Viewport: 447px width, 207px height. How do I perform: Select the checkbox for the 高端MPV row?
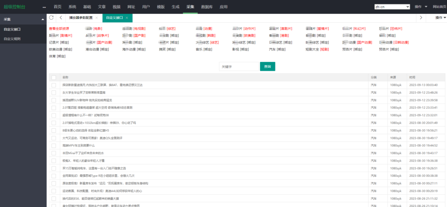click(x=54, y=145)
